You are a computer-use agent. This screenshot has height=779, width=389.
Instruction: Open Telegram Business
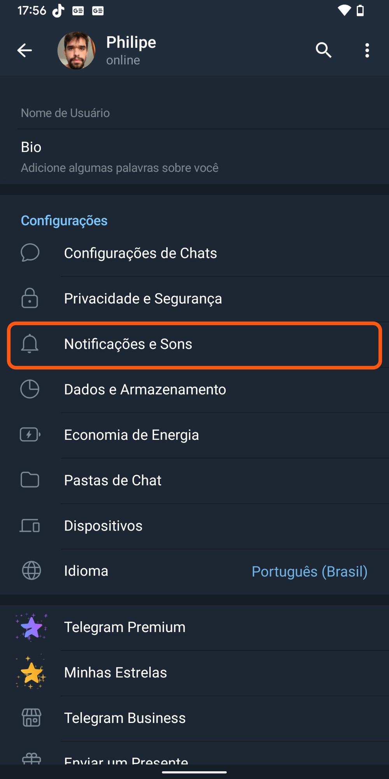pos(124,718)
